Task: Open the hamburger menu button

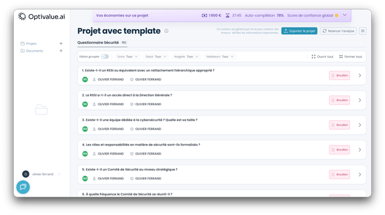Action: tap(363, 31)
